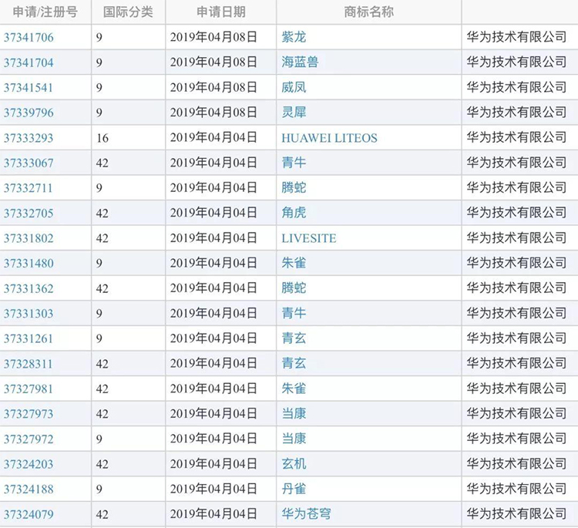Click trademark name 华为苍穹
The height and width of the screenshot is (528, 578).
[306, 513]
